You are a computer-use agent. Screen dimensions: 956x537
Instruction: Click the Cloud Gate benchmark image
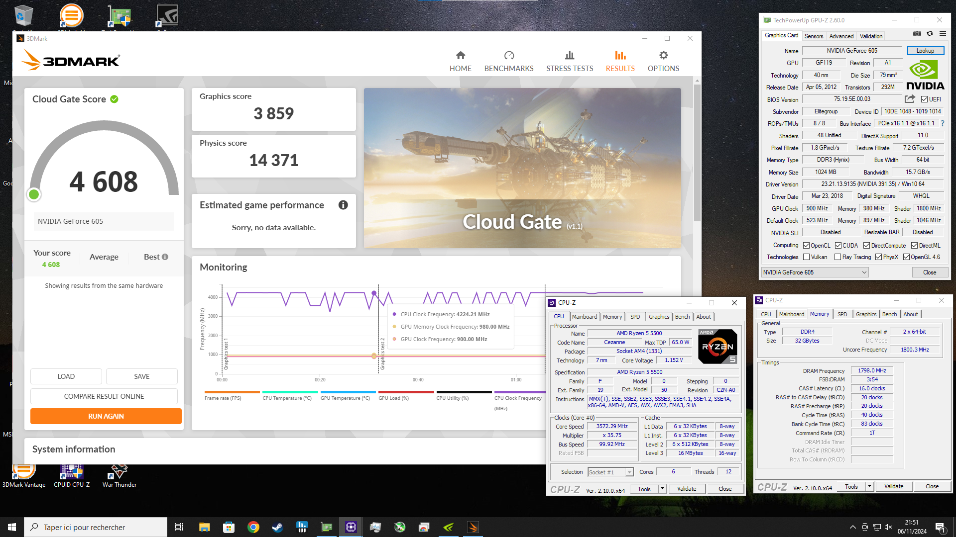(x=522, y=168)
